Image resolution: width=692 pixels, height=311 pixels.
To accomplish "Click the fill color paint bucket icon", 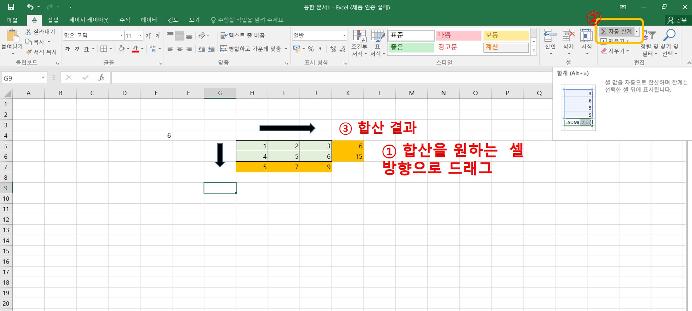I will 122,49.
